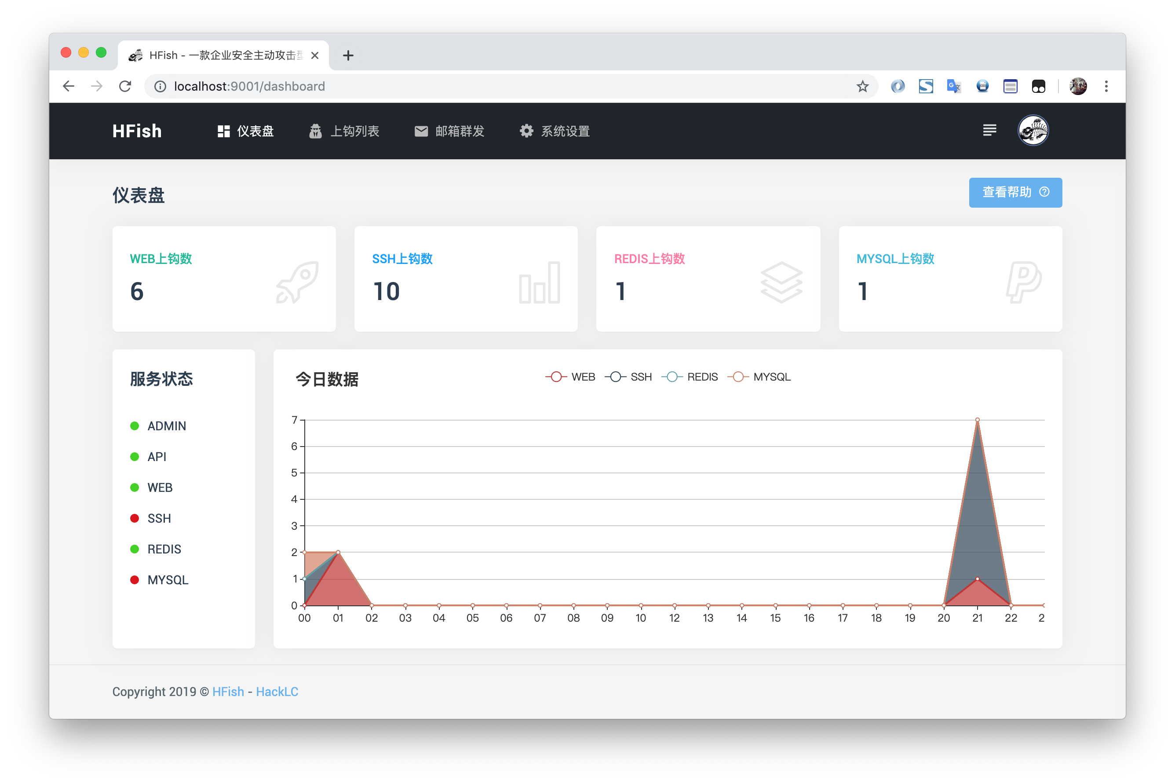The width and height of the screenshot is (1175, 784).
Task: Open new browser tab with plus
Action: 348,55
